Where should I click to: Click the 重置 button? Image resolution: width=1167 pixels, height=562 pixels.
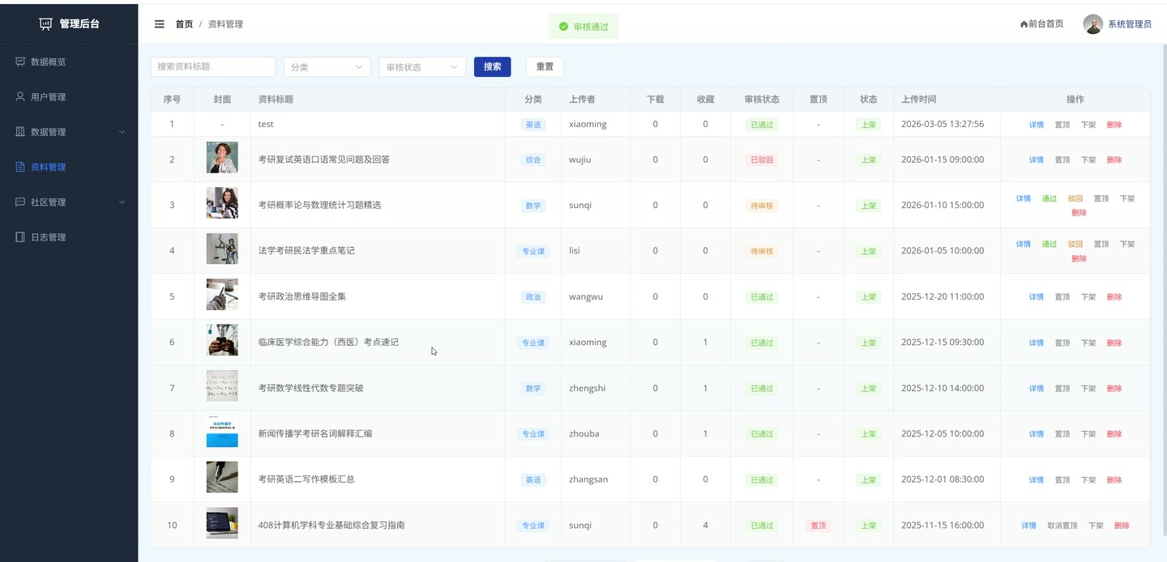(x=545, y=66)
